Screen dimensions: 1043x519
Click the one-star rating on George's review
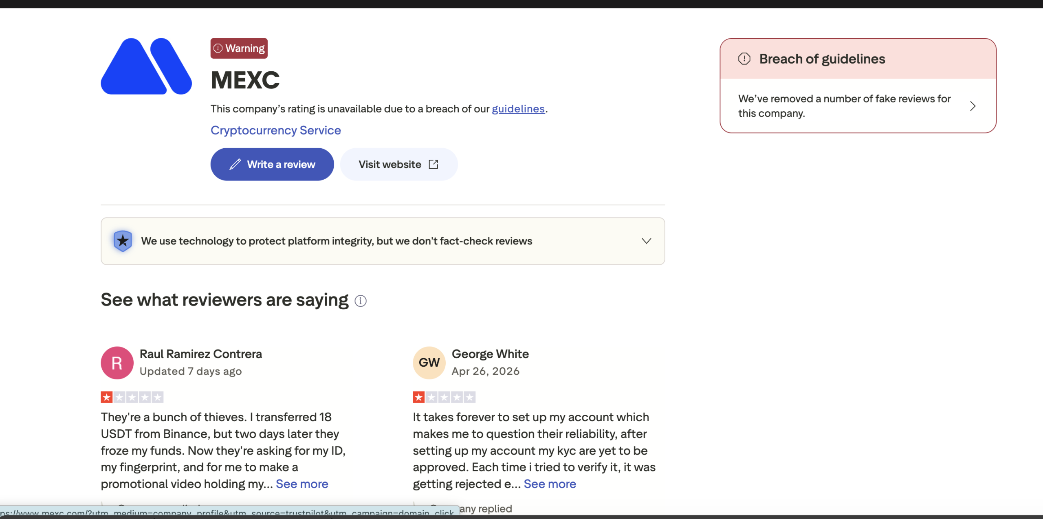(x=444, y=397)
